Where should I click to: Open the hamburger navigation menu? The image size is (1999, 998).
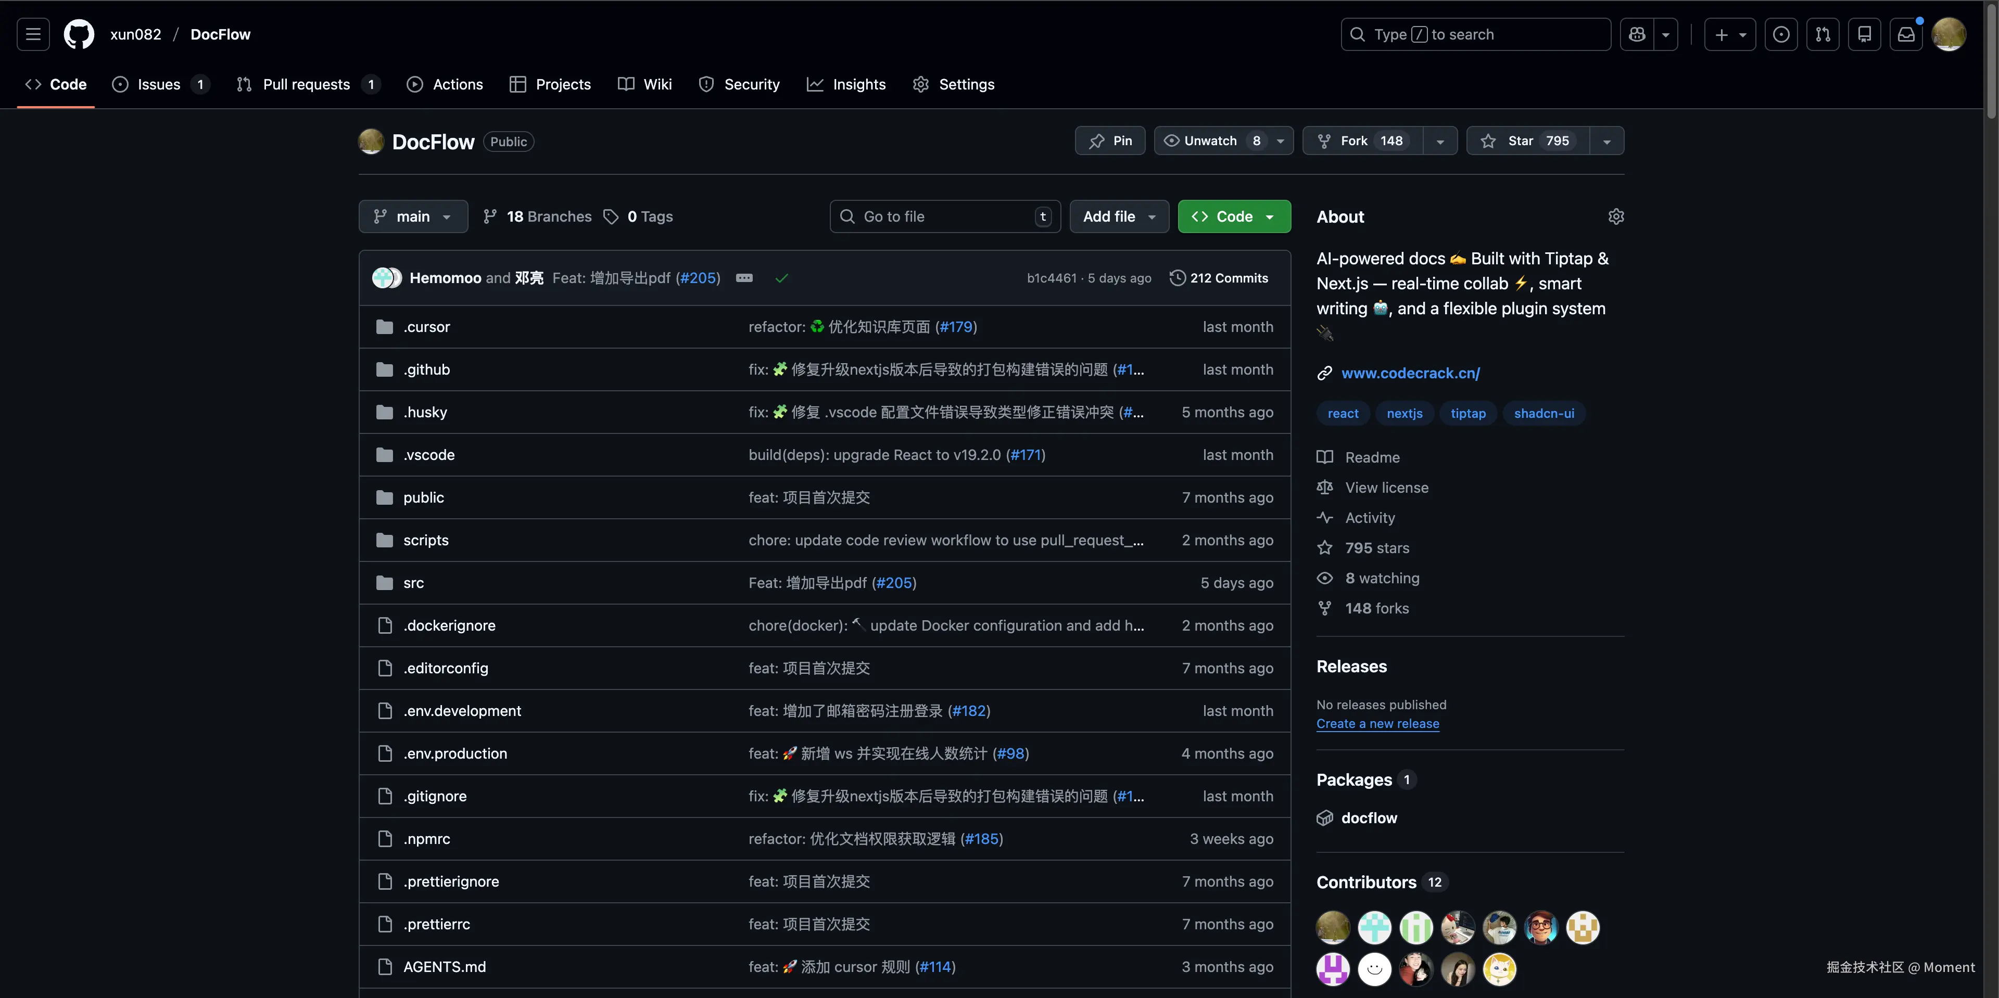click(33, 34)
